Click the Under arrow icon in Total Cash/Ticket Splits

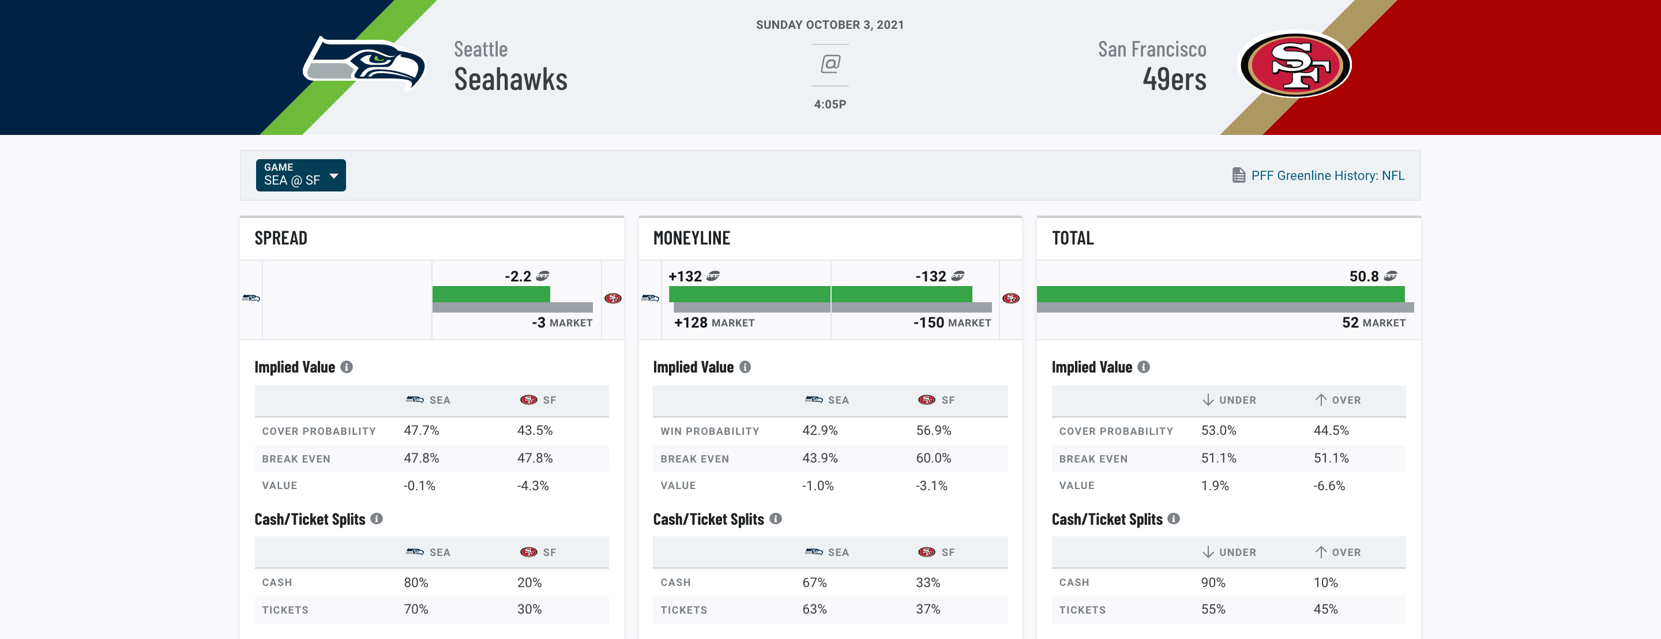click(1208, 552)
